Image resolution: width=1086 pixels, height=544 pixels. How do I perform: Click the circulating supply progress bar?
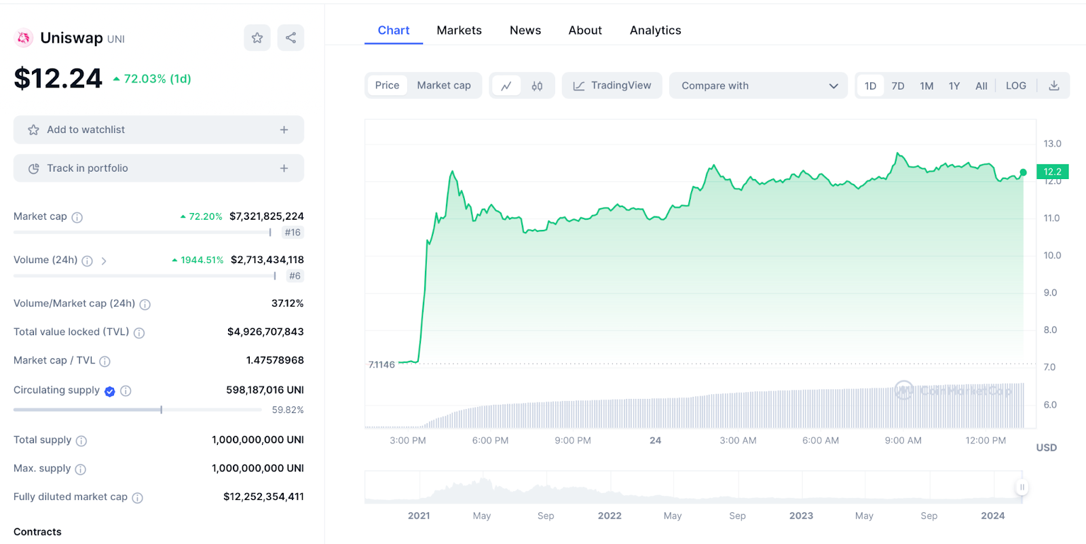pyautogui.click(x=138, y=410)
